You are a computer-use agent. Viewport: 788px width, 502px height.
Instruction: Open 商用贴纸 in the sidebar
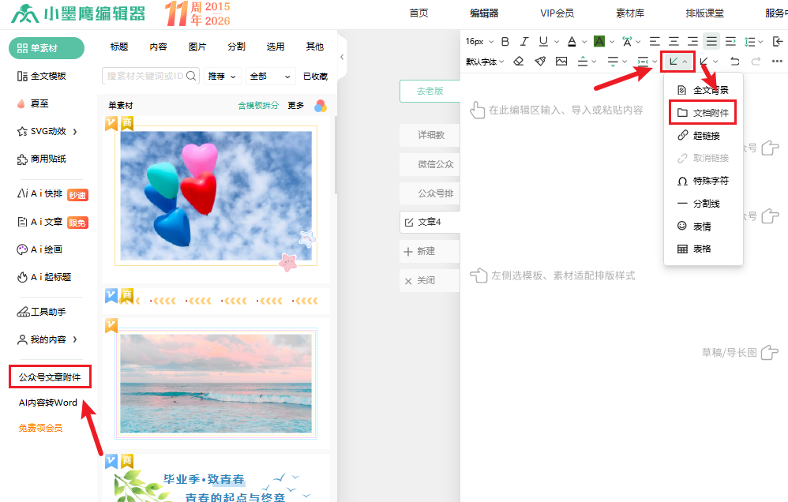click(x=42, y=159)
